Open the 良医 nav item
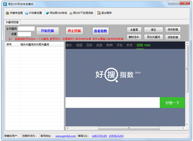Image resolution: width=193 pixels, height=141 pixels. click(99, 45)
